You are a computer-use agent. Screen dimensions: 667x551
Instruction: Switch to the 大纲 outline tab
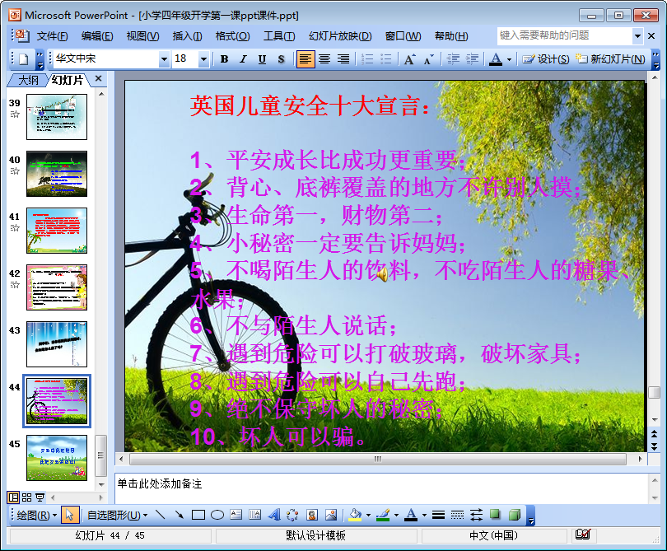(x=28, y=80)
